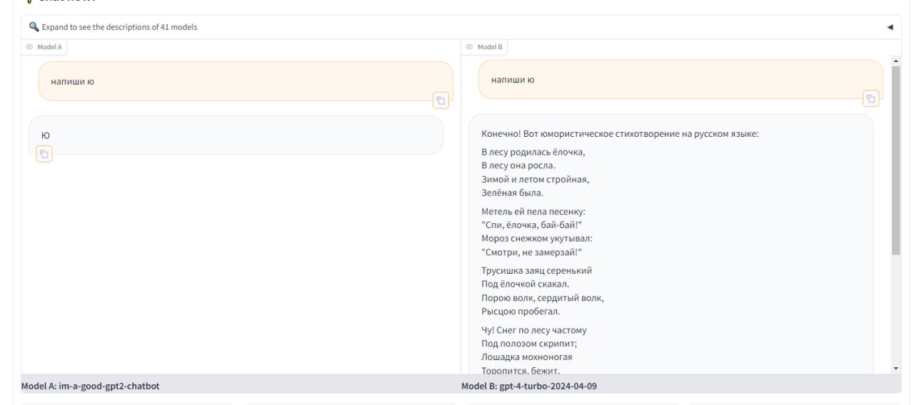Click the chat icon beside Model A label

click(29, 47)
